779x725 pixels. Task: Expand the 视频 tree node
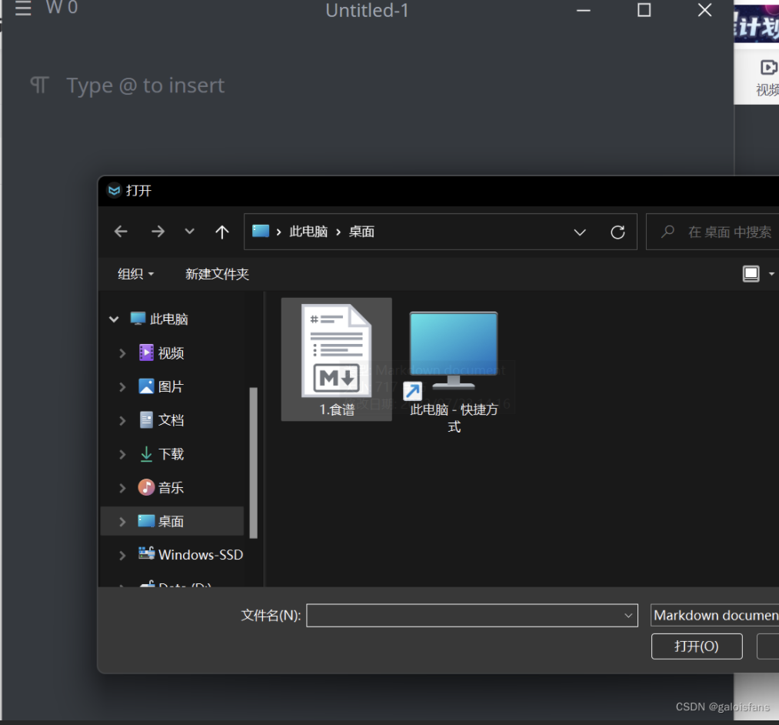tap(122, 353)
